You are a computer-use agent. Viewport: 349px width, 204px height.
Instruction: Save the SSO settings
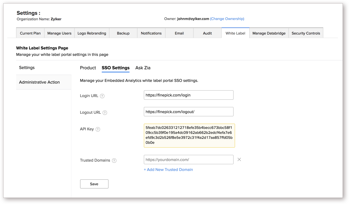pos(94,184)
